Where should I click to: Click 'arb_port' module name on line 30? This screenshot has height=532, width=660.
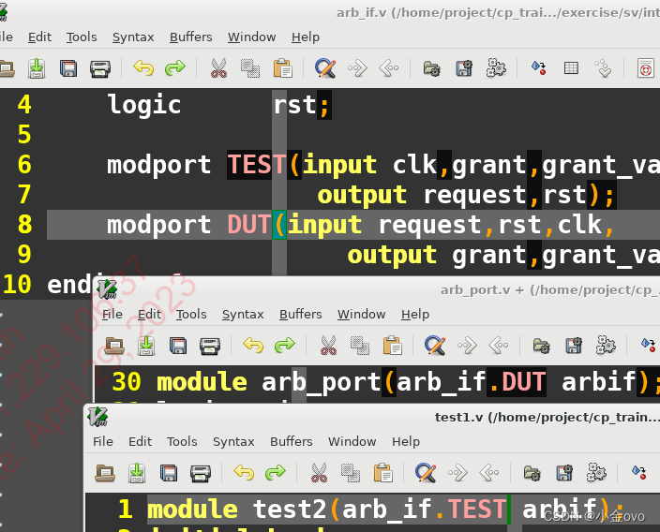click(x=322, y=382)
